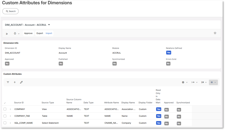
Task: Expand the list view layout dropdown chevron
Action: [215, 82]
